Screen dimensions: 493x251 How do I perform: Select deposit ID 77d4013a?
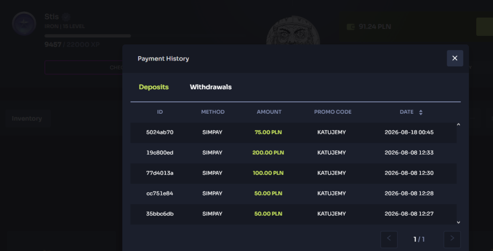point(160,173)
